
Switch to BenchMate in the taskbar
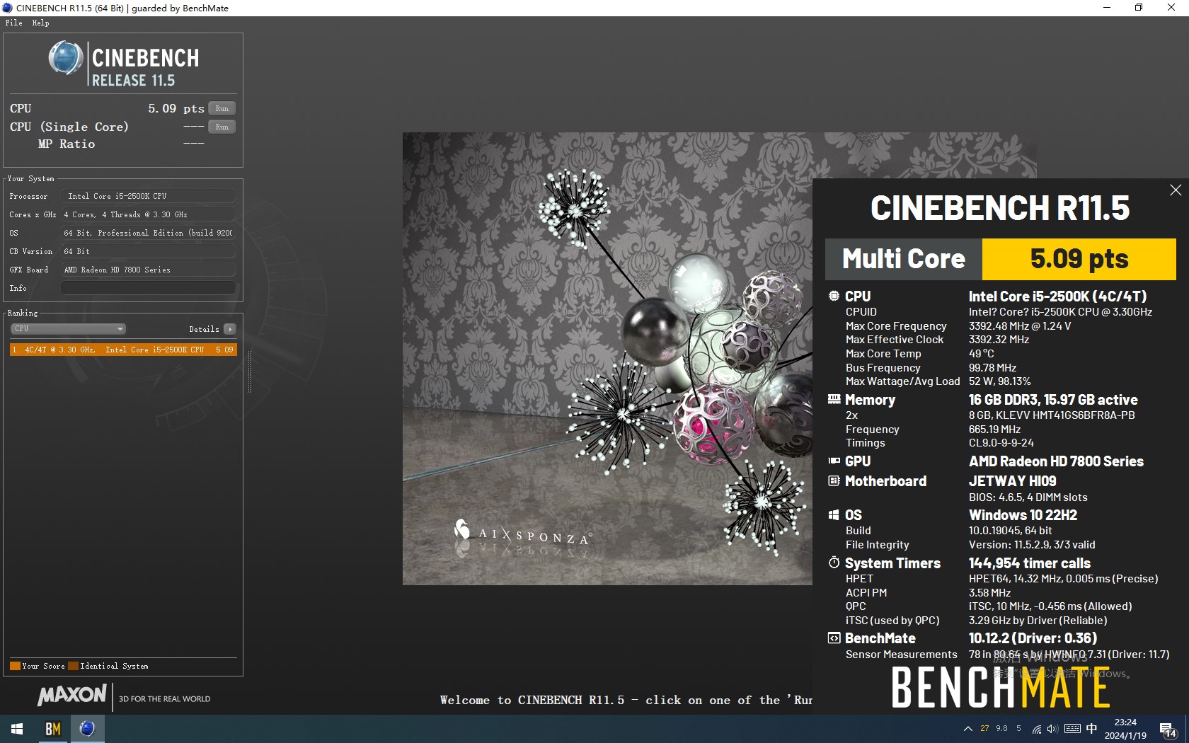(x=52, y=729)
